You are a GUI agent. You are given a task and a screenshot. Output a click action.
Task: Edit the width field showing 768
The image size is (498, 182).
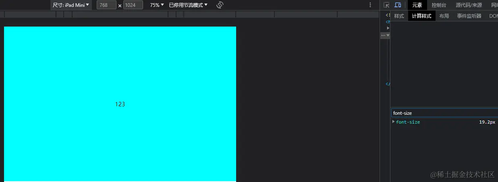click(x=106, y=5)
